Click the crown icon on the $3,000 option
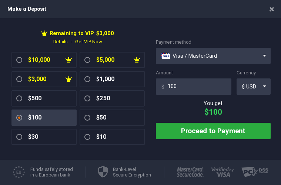281x185 pixels. 68,79
